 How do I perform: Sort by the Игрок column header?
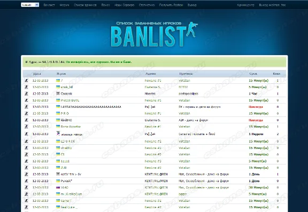[x=61, y=74]
